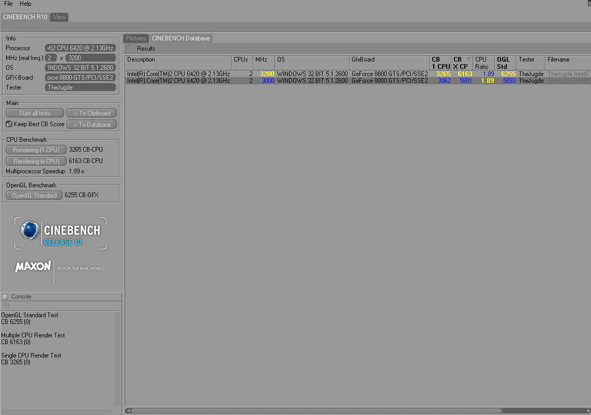The height and width of the screenshot is (415, 591).
Task: Click the 3265 CB 1 CPU value
Action: [x=443, y=74]
